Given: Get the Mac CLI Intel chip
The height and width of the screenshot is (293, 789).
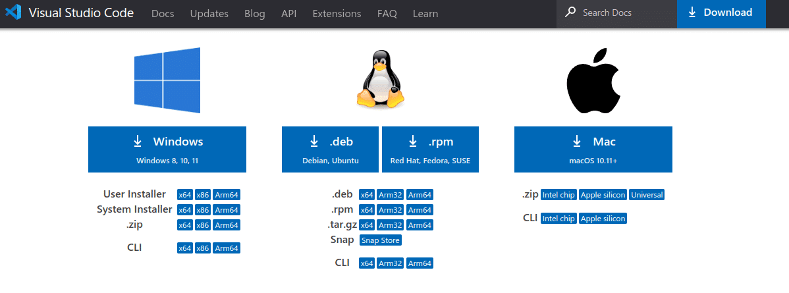Looking at the screenshot, I should click(x=558, y=219).
